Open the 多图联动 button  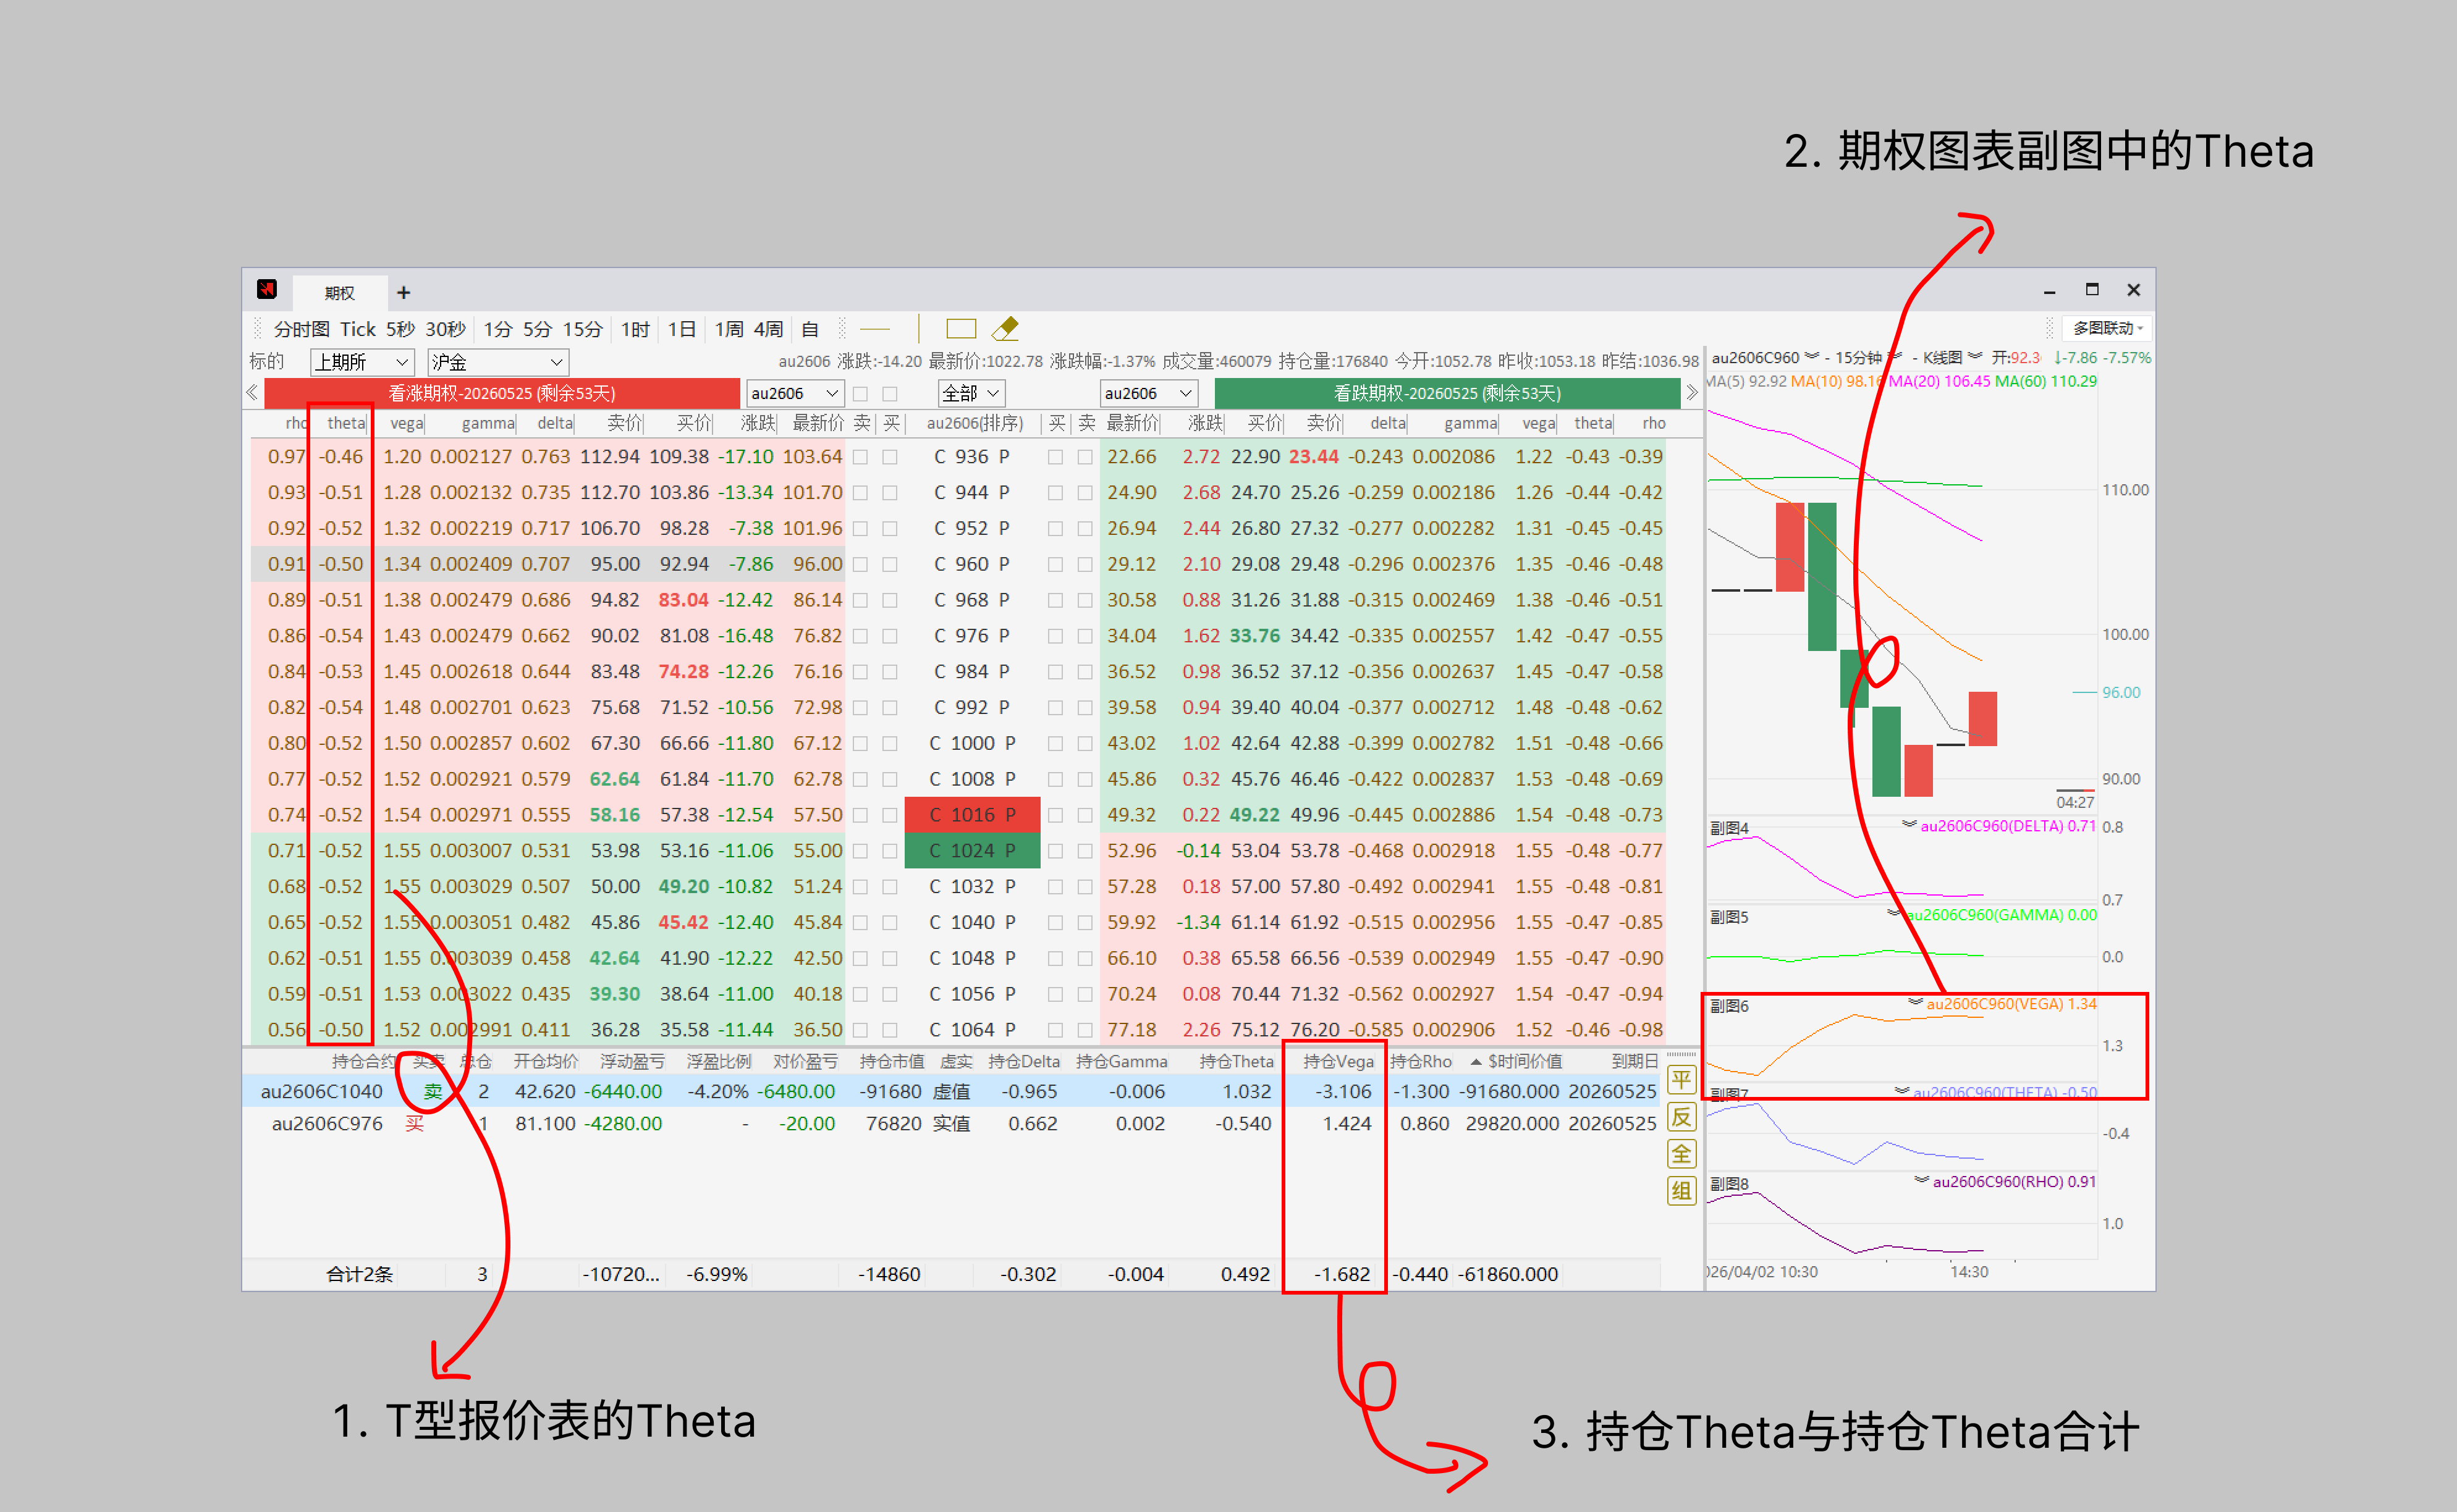pos(2107,328)
